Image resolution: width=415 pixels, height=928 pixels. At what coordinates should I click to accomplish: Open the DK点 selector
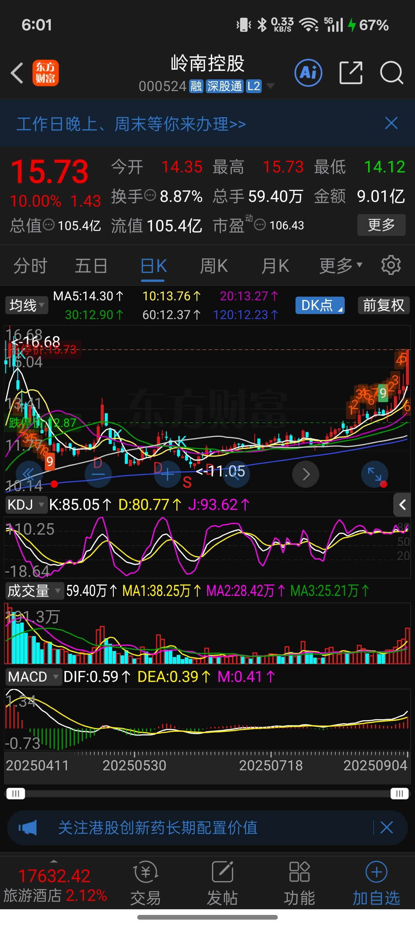[x=320, y=305]
